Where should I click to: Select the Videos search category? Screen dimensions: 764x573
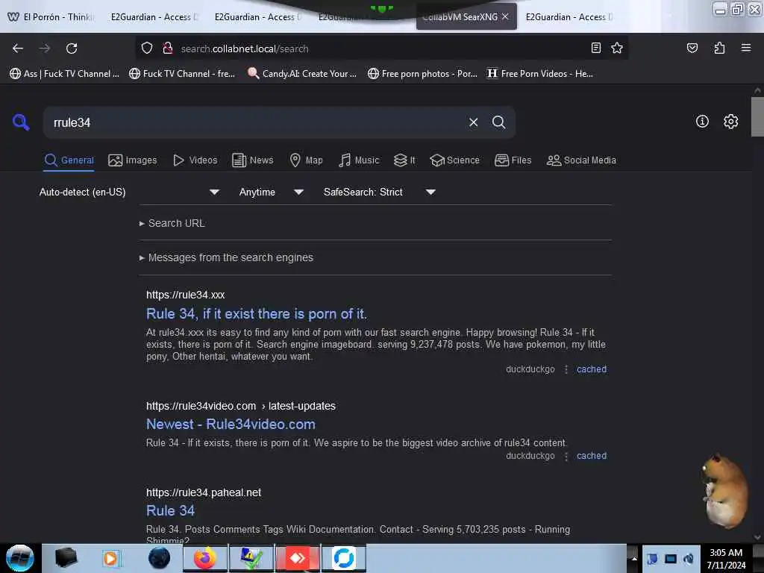(x=195, y=160)
